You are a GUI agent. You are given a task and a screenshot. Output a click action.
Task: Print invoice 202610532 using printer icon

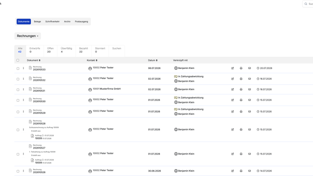[241, 79]
